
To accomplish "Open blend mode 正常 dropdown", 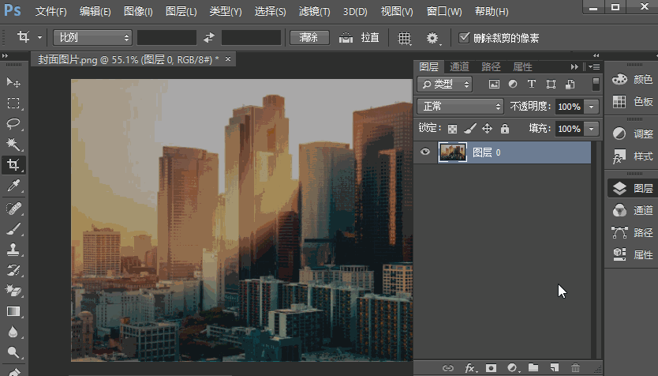I will (460, 107).
